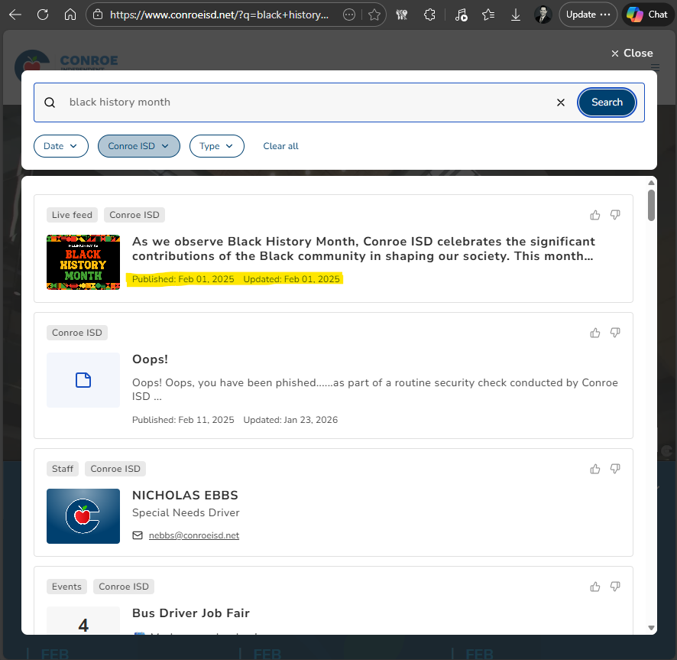The image size is (677, 660).
Task: Click the results scrollbar thumb
Action: [651, 205]
